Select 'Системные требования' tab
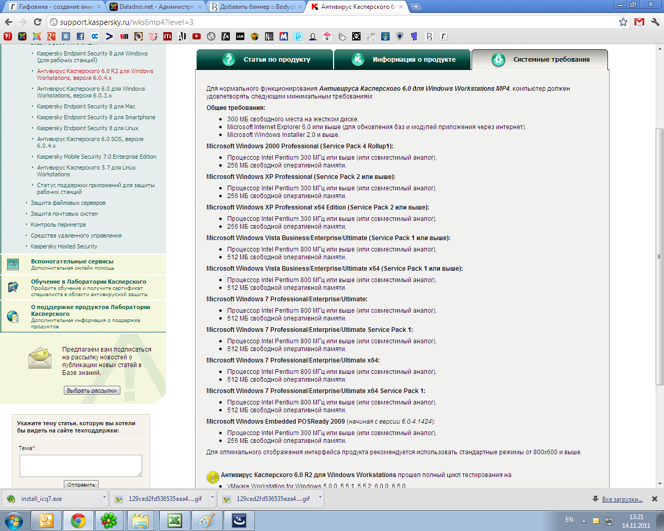Image resolution: width=664 pixels, height=531 pixels. tap(539, 60)
